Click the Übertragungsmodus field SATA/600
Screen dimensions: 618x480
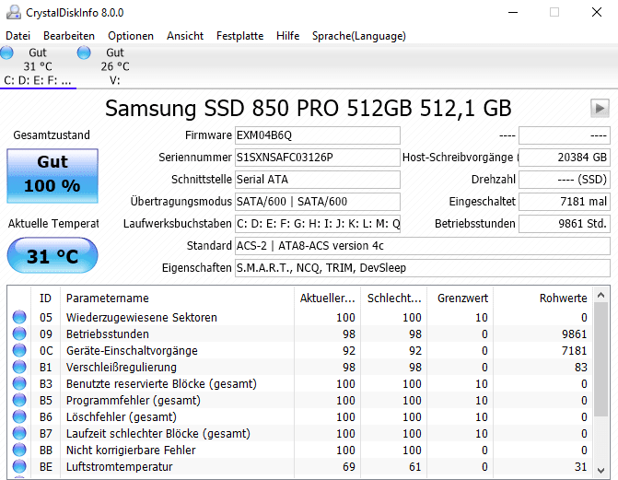317,202
